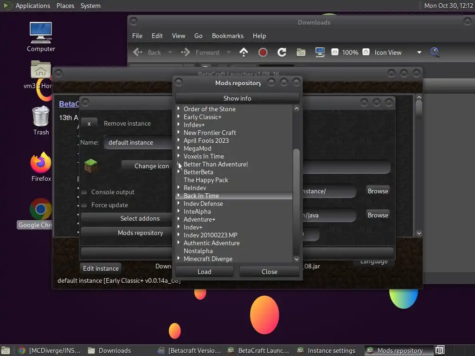The width and height of the screenshot is (475, 356).
Task: Open Go menu in Downloads window
Action: click(198, 36)
